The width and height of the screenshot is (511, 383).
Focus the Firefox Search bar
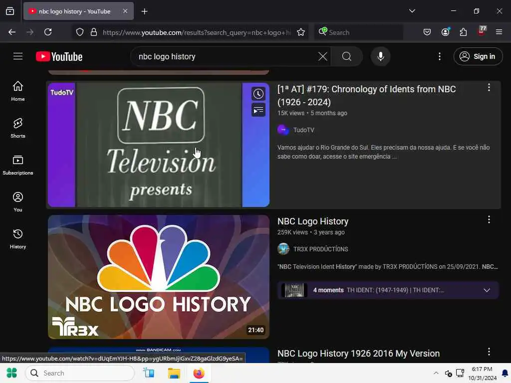[x=358, y=32]
